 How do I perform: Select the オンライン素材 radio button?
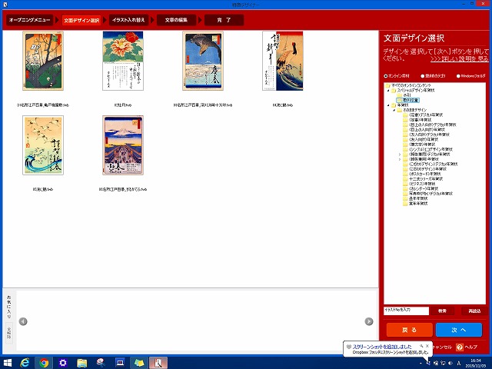coord(386,76)
